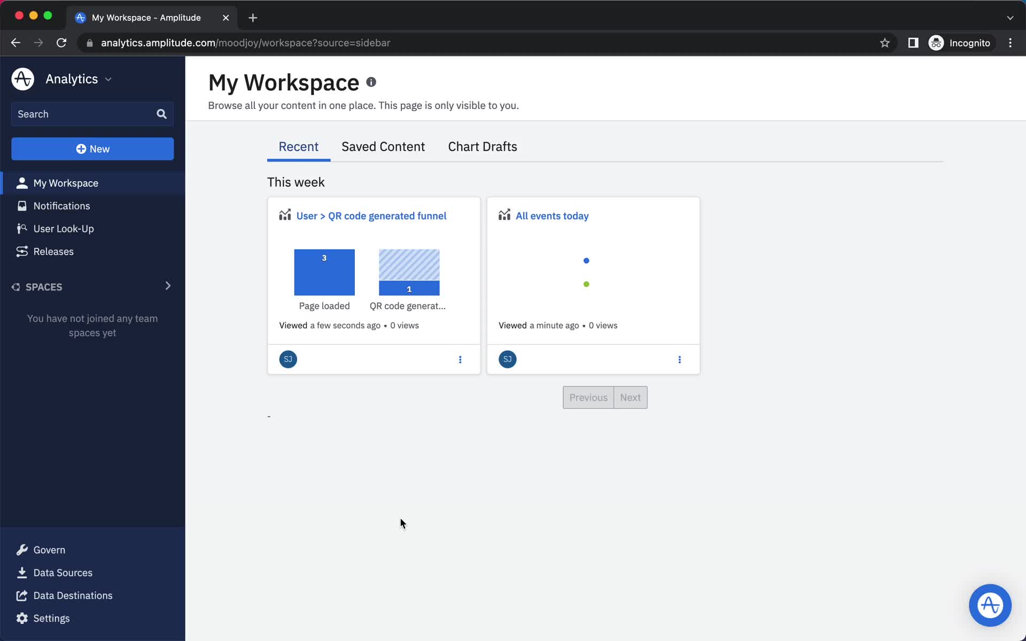1026x641 pixels.
Task: Click the Analytics dropdown in sidebar
Action: pos(77,79)
